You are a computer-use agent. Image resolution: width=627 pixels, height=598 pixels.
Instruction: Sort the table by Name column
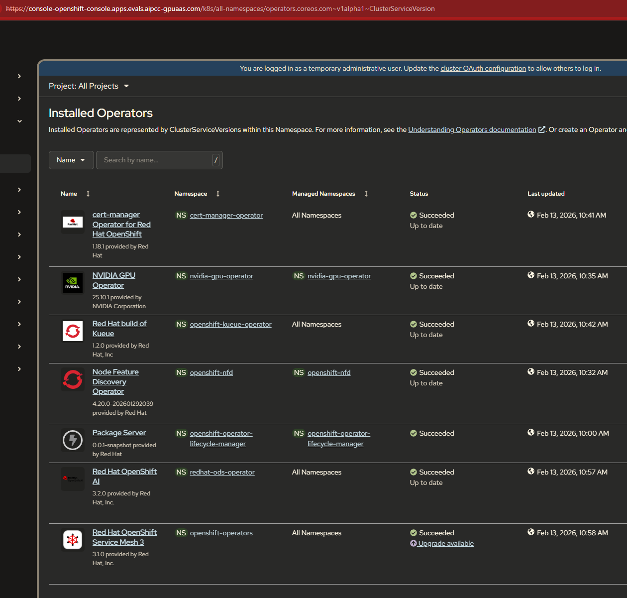88,194
